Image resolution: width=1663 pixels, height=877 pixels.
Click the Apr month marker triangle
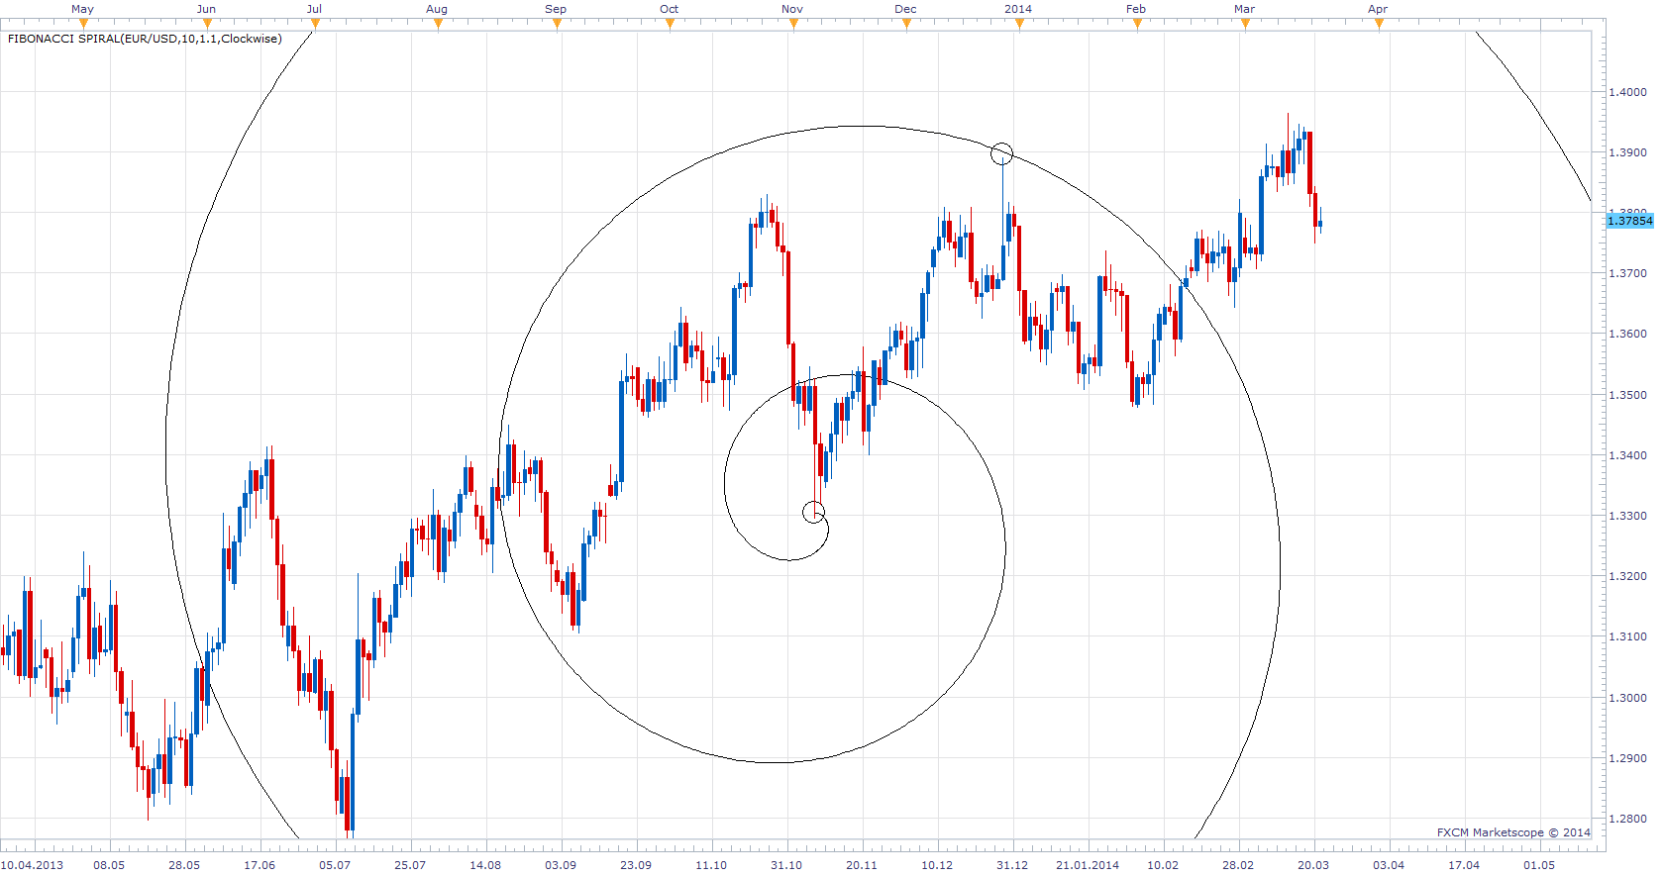[x=1379, y=24]
